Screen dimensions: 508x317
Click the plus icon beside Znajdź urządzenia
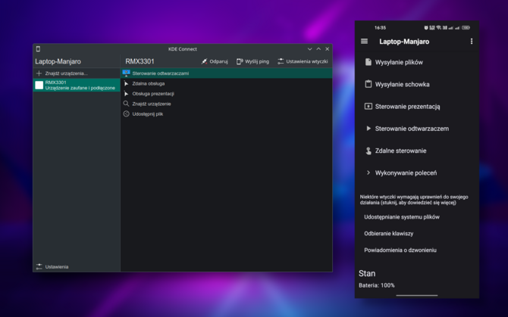point(39,73)
